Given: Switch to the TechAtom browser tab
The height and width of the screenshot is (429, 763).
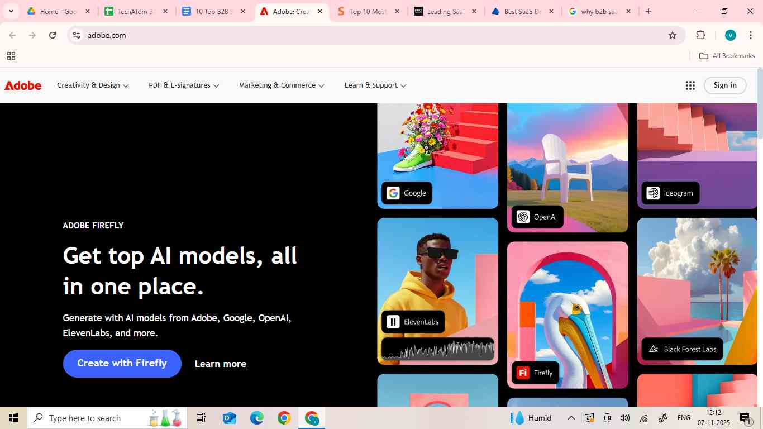Looking at the screenshot, I should 134,11.
